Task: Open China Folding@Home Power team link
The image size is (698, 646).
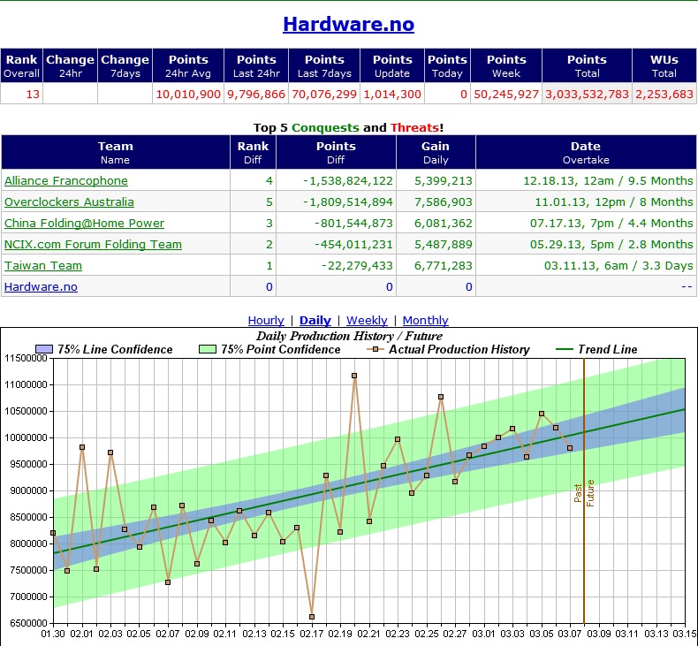Action: tap(84, 223)
